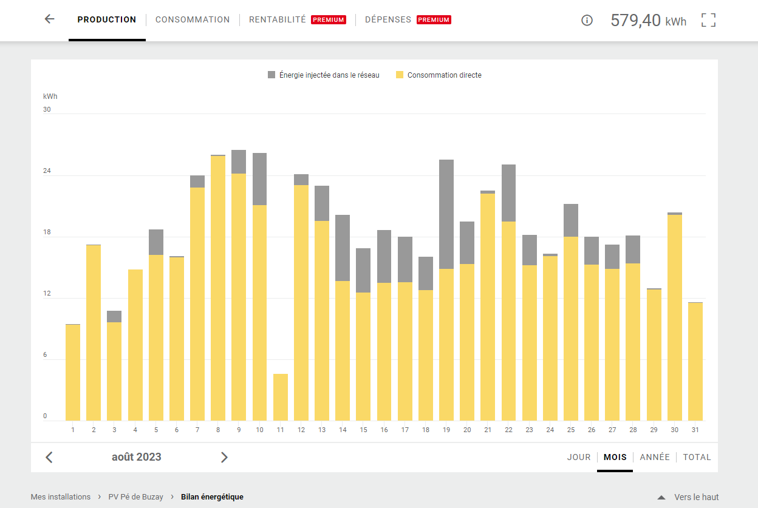Switch view to Jour
Image resolution: width=758 pixels, height=508 pixels.
(579, 457)
